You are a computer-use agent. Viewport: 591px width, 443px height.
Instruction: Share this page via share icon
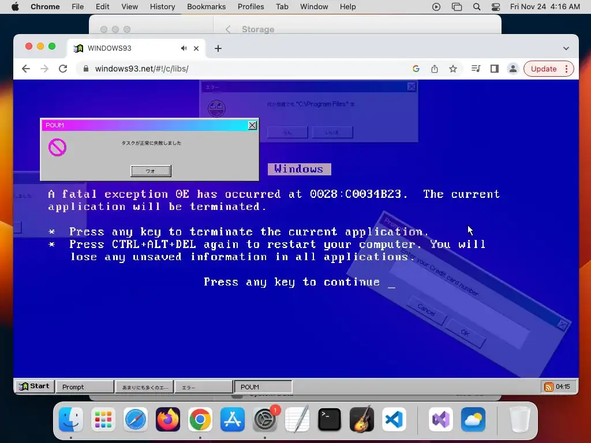coord(434,69)
